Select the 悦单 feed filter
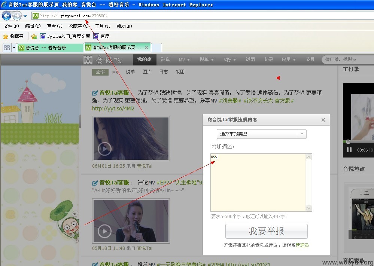Viewport: 374px width, 266px height. (x=130, y=72)
